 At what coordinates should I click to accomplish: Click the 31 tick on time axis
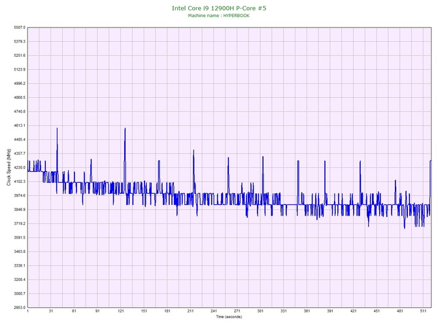point(51,311)
